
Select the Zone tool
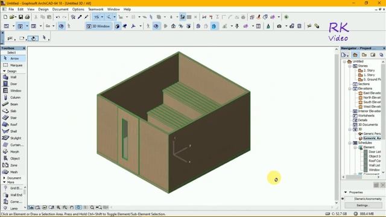click(13, 165)
